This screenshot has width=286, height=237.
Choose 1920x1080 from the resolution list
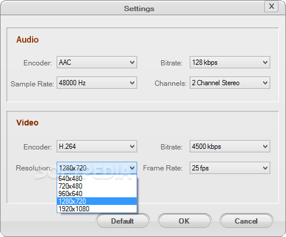97,209
